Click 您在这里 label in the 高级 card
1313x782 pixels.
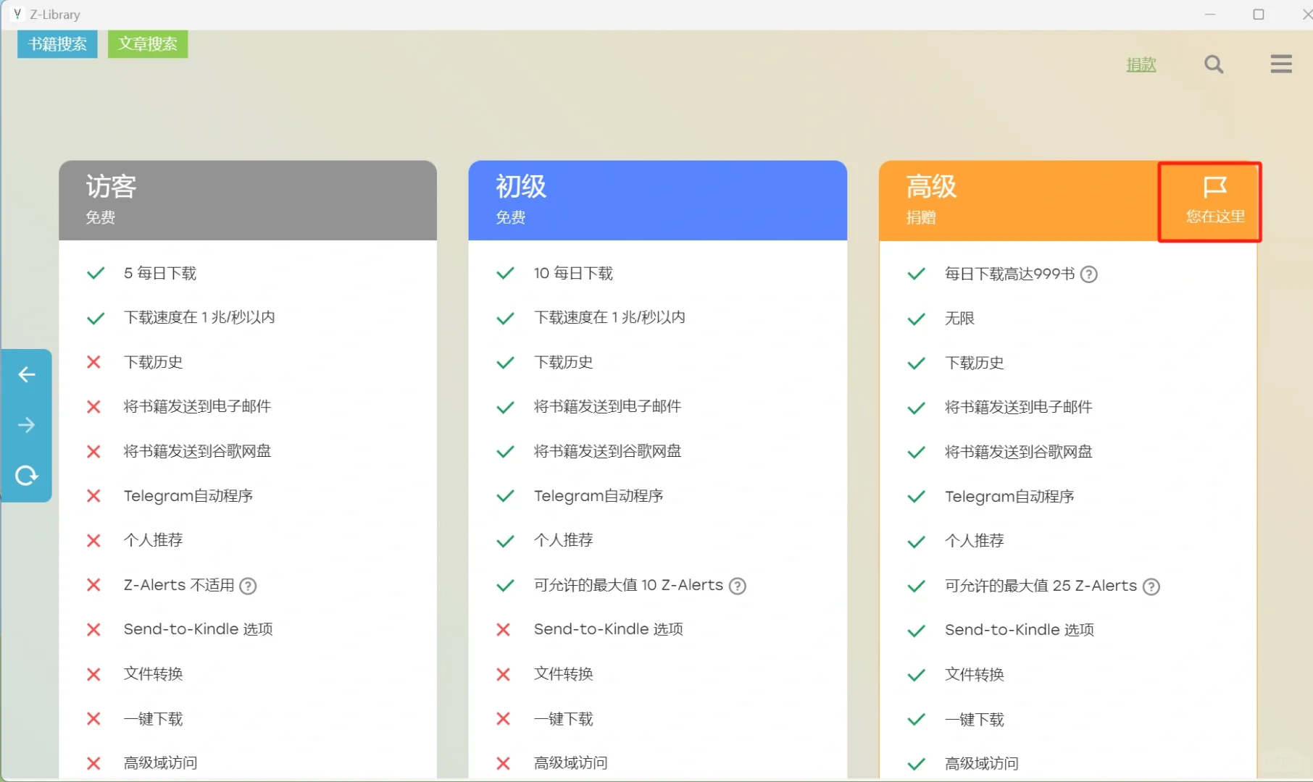pos(1215,216)
